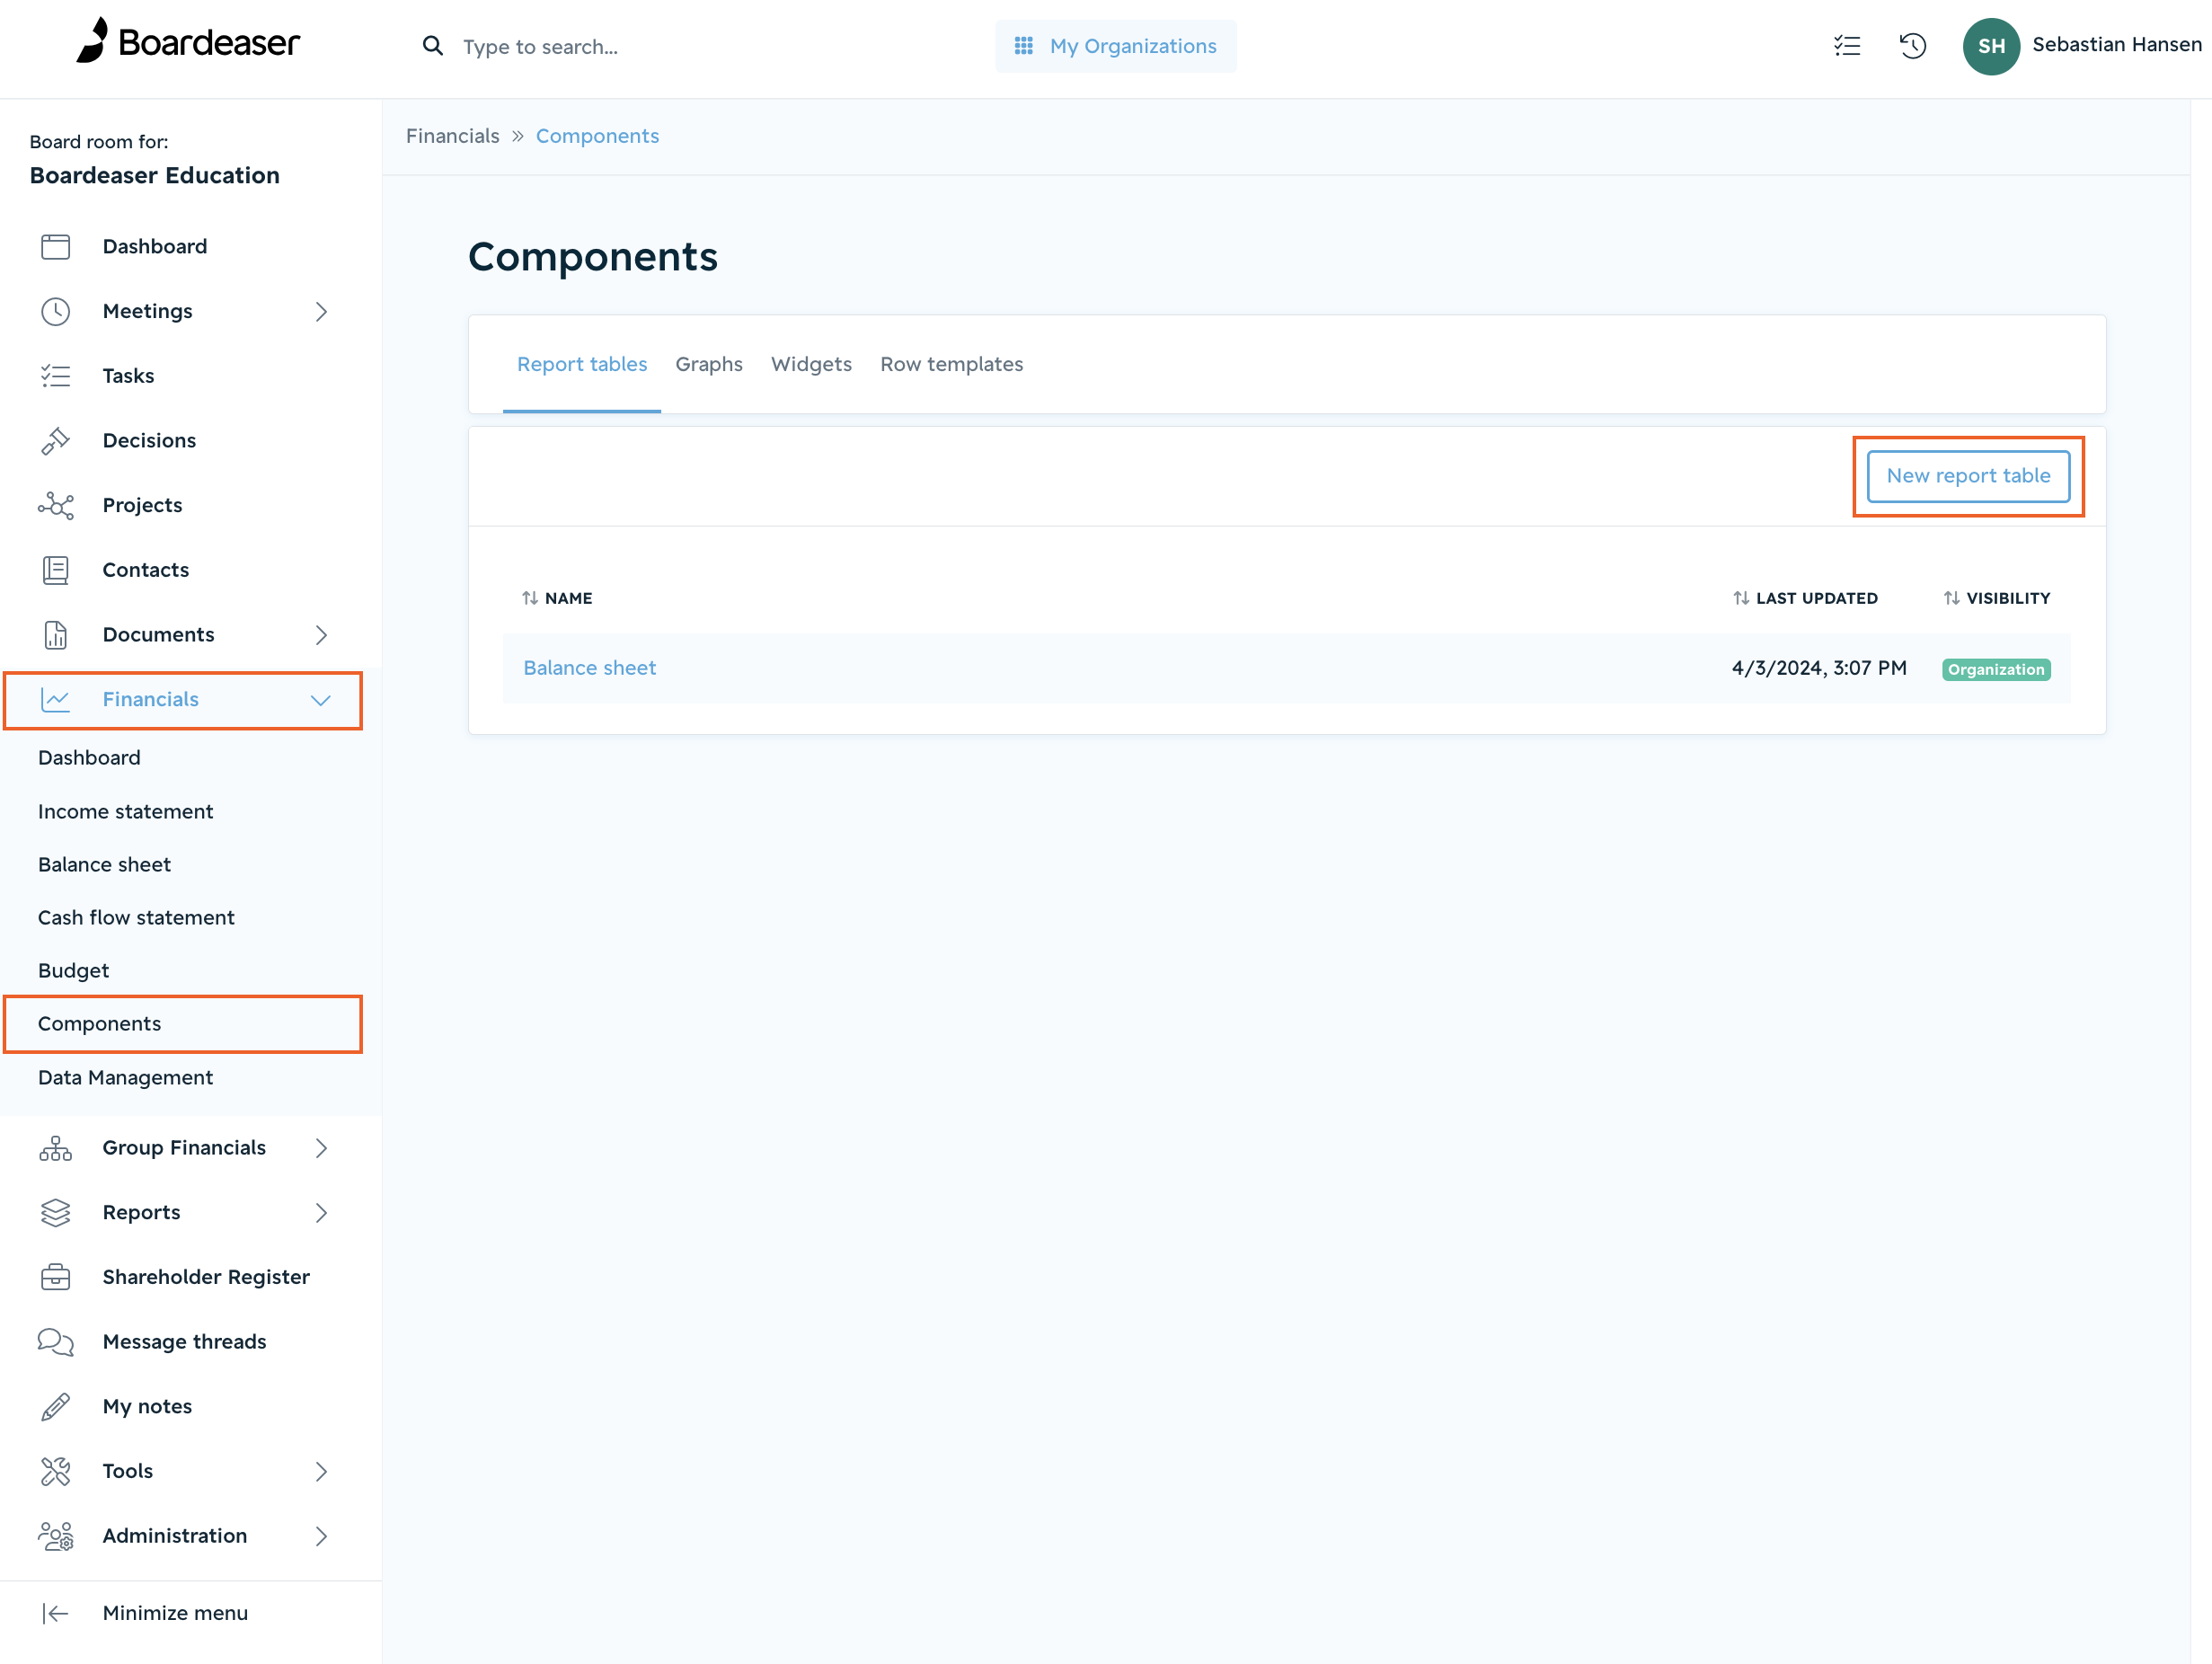Screen dimensions: 2212x1664
Task: Click the Decisions gavel icon
Action: [56, 441]
